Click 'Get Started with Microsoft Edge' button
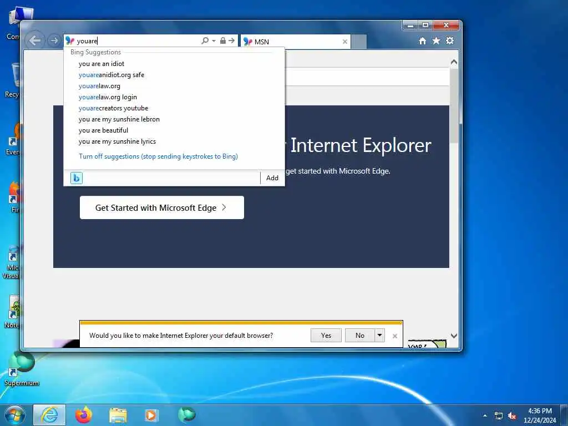The height and width of the screenshot is (426, 568). tap(162, 207)
